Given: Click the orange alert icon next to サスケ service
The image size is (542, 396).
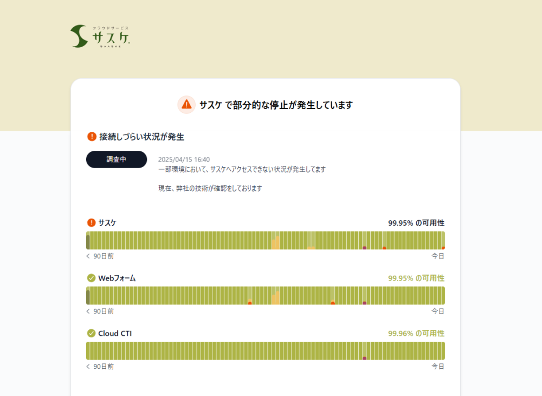Looking at the screenshot, I should [x=91, y=222].
